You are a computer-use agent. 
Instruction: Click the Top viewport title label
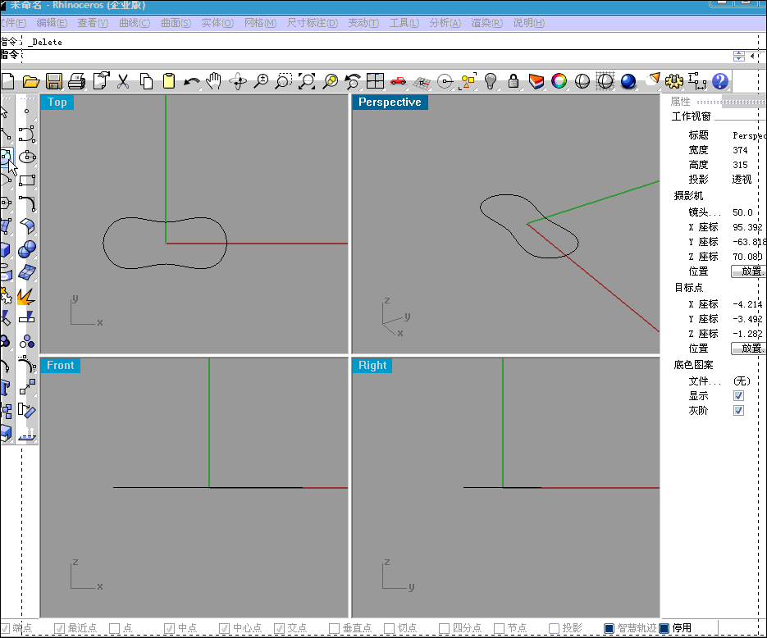pyautogui.click(x=57, y=103)
